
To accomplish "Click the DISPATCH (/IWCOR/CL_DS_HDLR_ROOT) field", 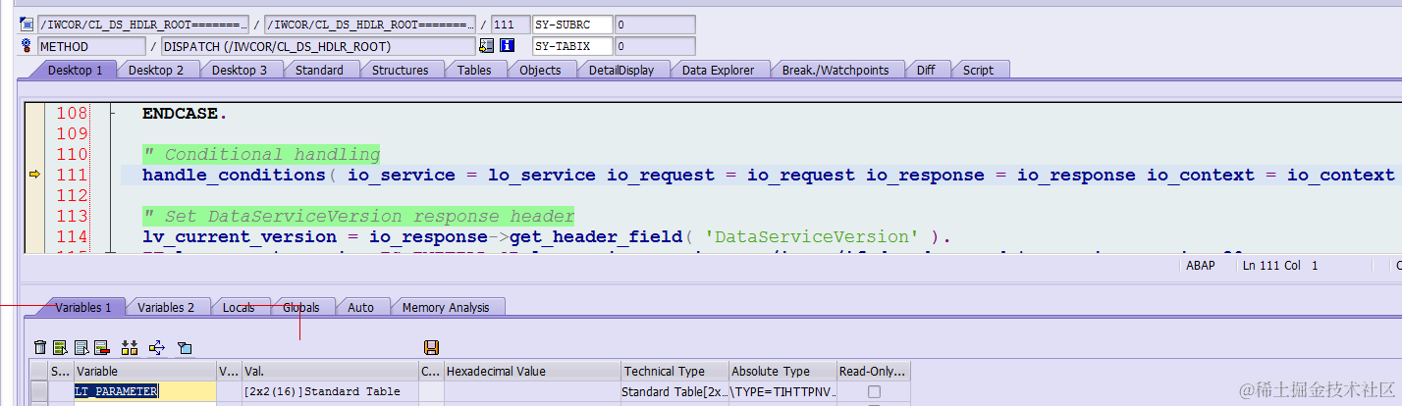I will (x=318, y=46).
